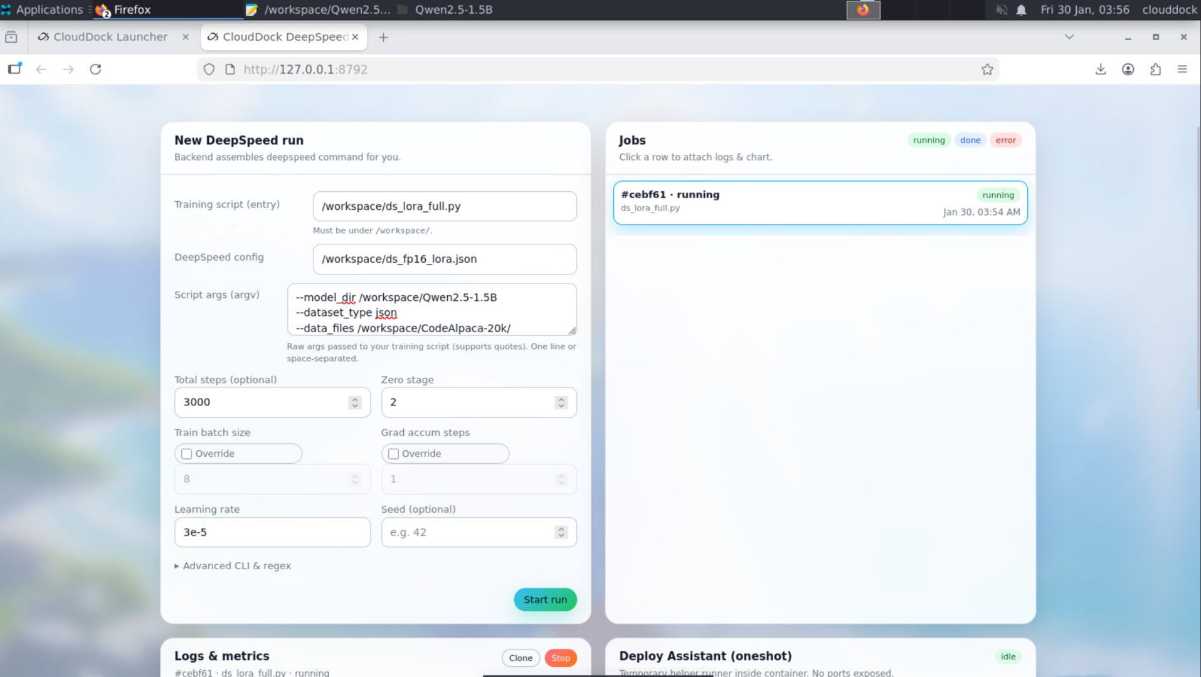The height and width of the screenshot is (677, 1201).
Task: Open the Firefox downloads panel
Action: click(x=1100, y=69)
